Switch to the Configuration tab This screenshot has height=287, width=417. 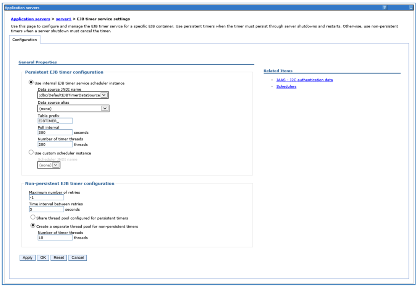click(x=25, y=40)
